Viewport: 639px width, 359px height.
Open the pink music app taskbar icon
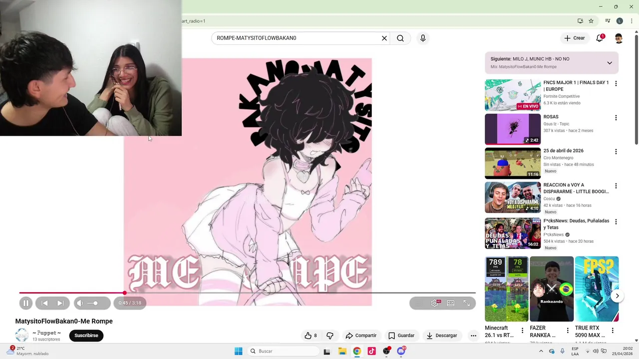pyautogui.click(x=371, y=351)
